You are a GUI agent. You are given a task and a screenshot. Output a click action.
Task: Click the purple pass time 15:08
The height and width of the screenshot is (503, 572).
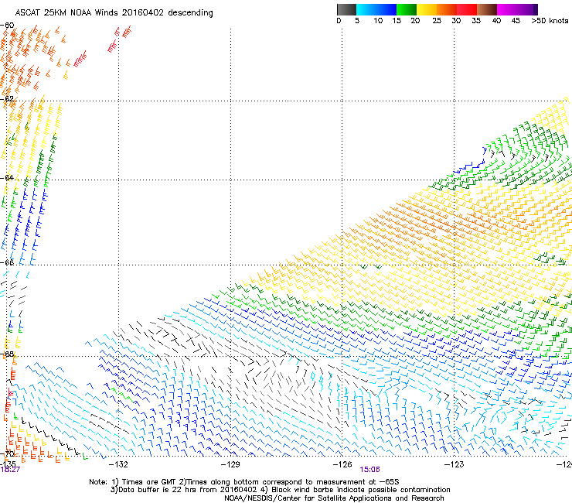[369, 470]
